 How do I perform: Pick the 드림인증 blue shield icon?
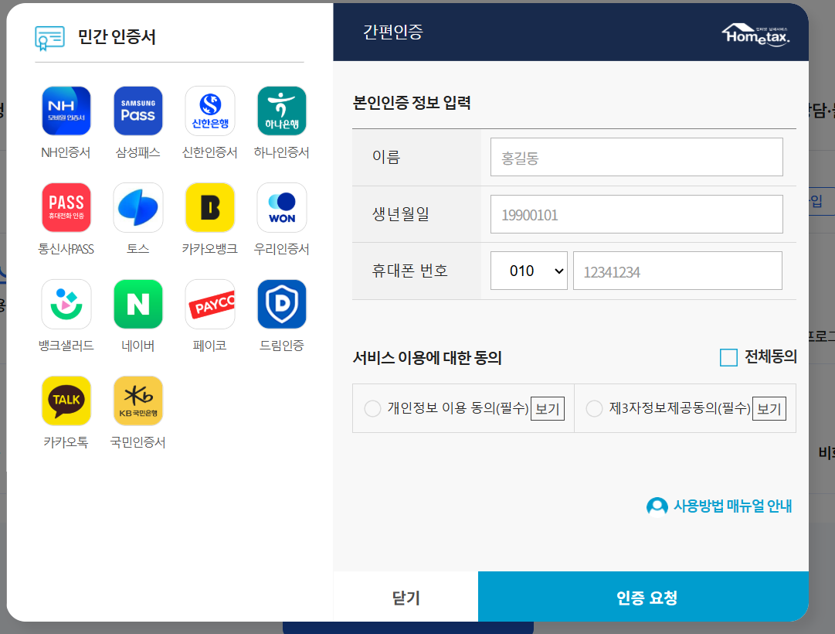282,304
